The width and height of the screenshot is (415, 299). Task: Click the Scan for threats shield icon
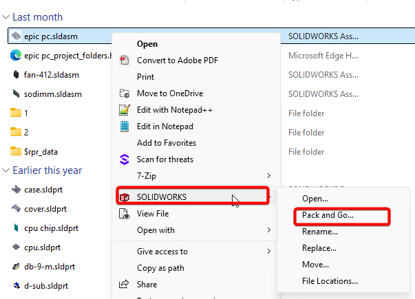point(125,159)
